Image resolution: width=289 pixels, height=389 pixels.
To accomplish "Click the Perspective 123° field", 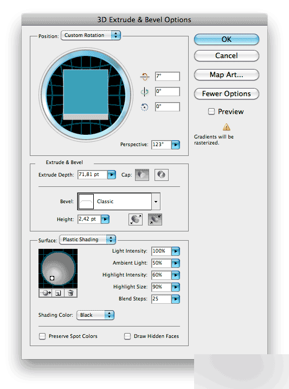I will point(162,145).
